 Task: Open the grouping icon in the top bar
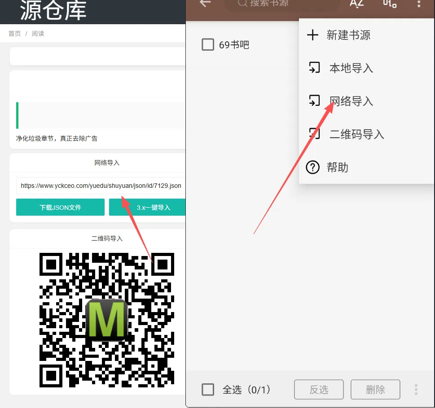[x=390, y=4]
